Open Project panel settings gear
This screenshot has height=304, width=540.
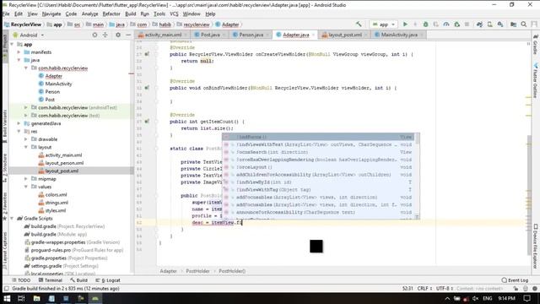118,35
